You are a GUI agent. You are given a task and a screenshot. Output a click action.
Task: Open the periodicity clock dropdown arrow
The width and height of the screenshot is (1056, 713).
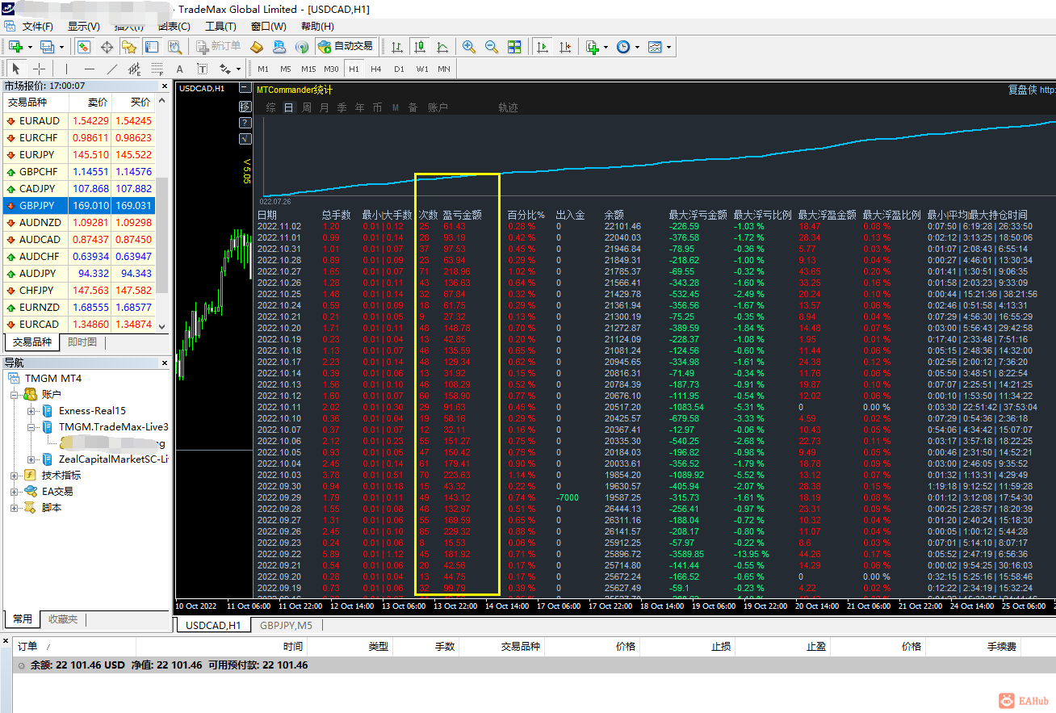tap(637, 47)
